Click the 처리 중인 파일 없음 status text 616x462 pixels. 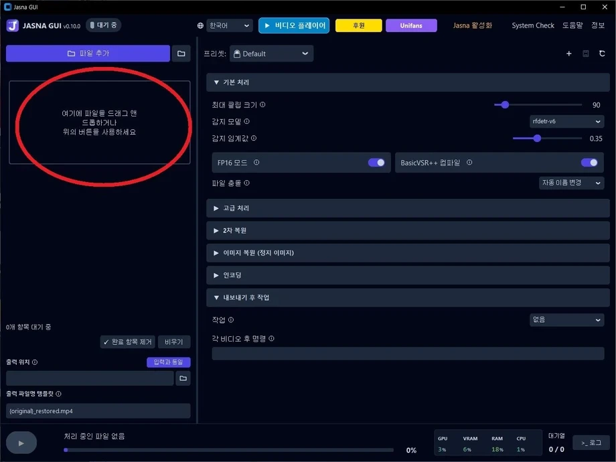[x=94, y=436]
